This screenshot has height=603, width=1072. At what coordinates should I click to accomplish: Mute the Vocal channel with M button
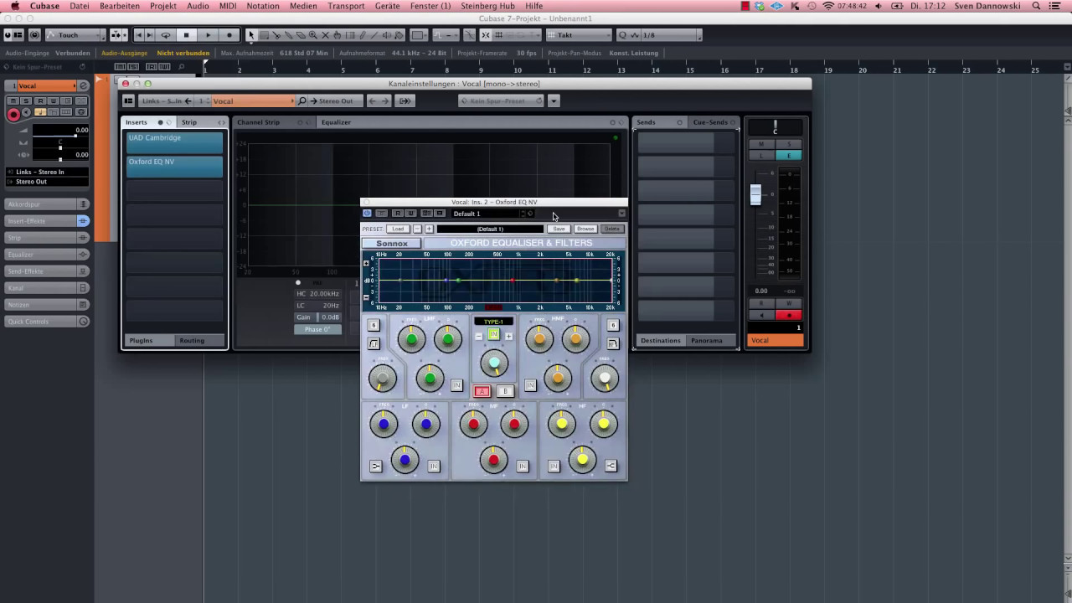(x=761, y=144)
